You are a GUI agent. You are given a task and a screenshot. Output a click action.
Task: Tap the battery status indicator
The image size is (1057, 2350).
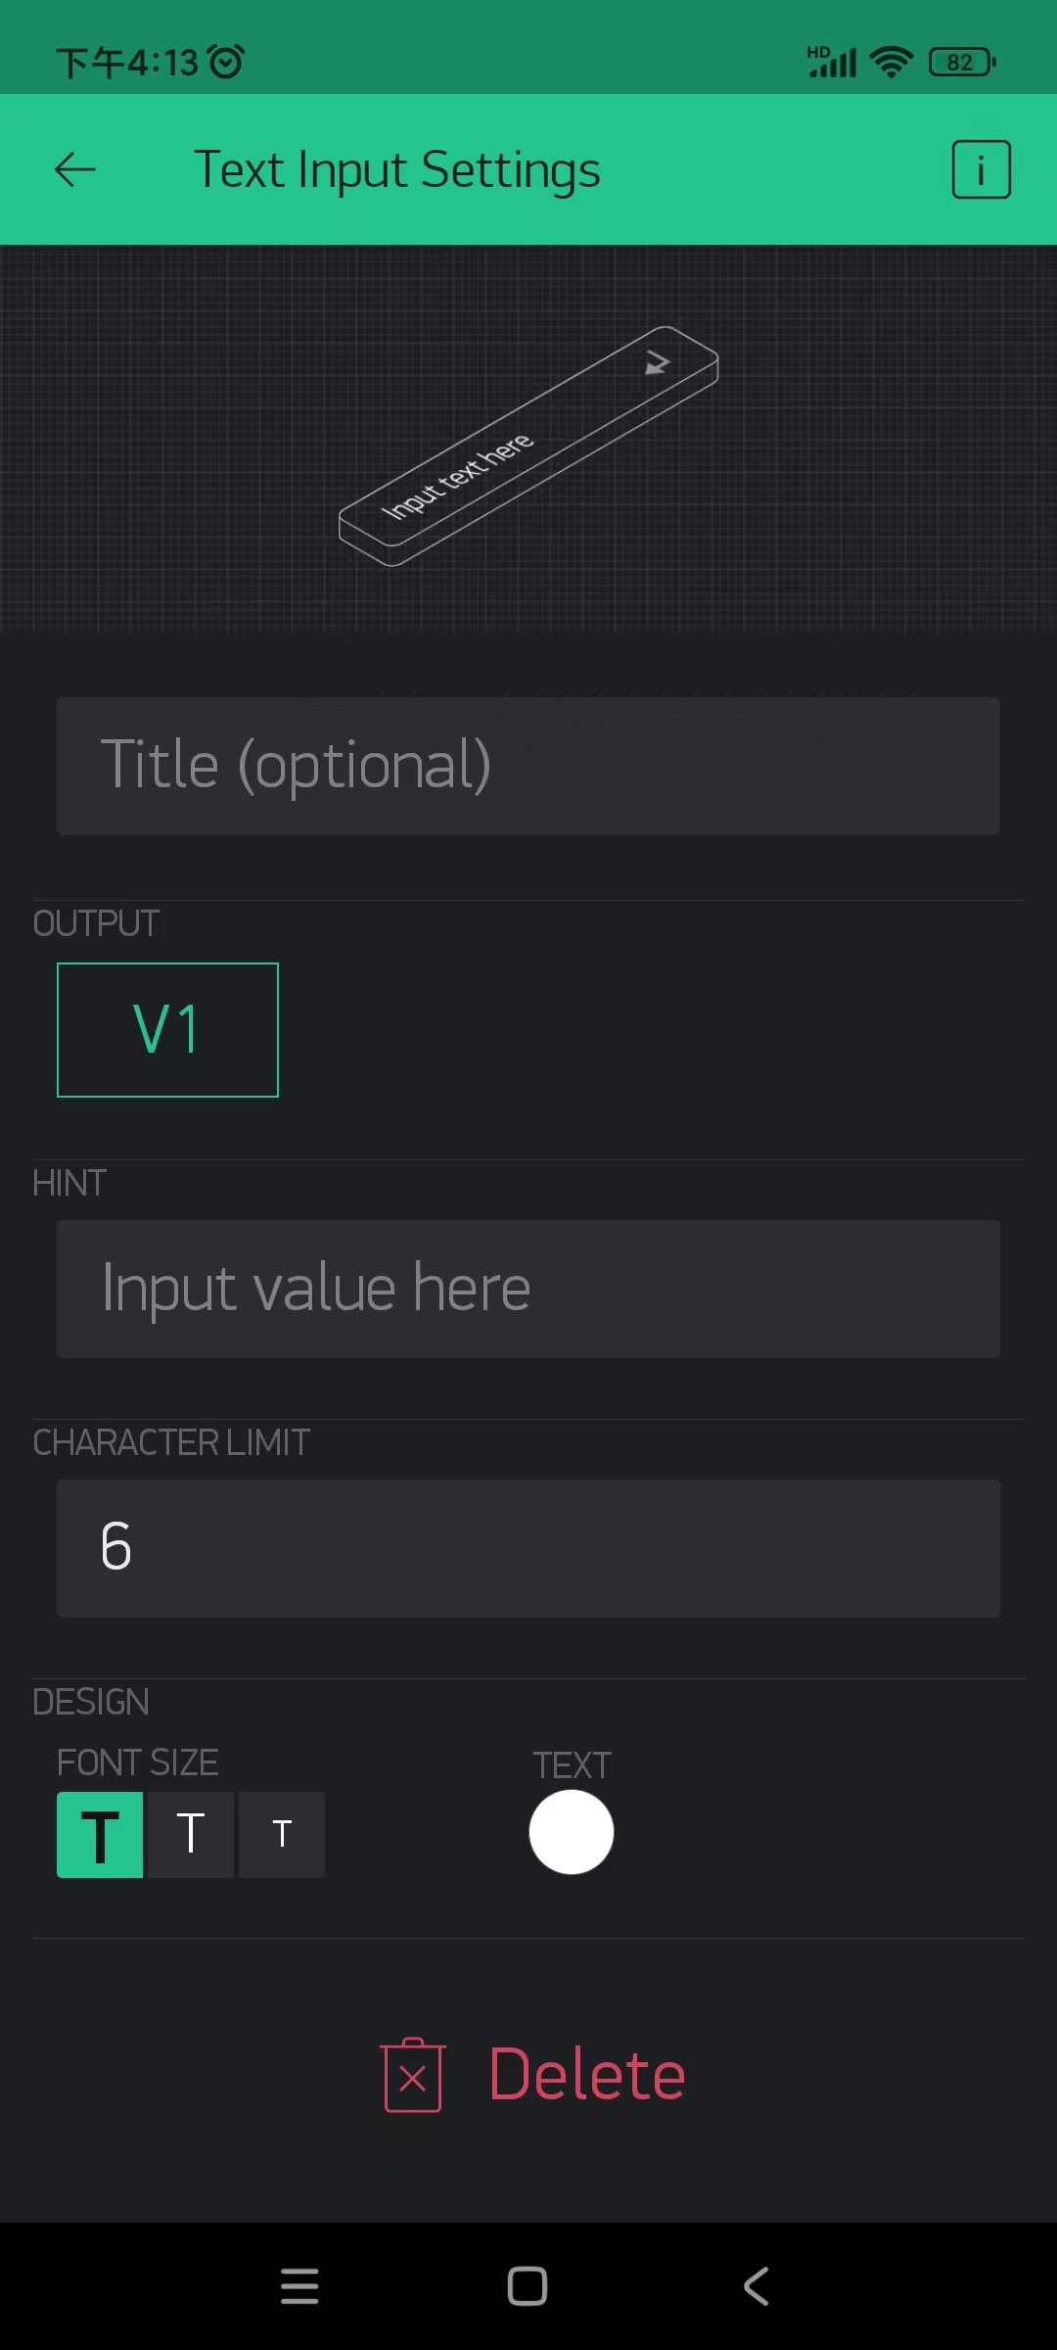coord(962,63)
